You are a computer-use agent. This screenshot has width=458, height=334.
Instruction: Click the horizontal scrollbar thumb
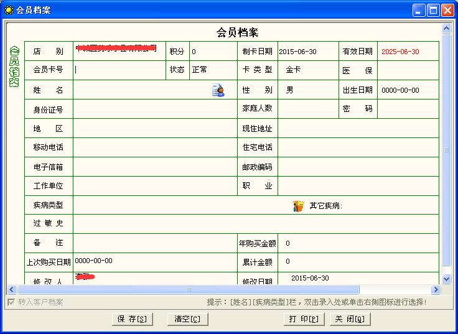tap(188, 290)
